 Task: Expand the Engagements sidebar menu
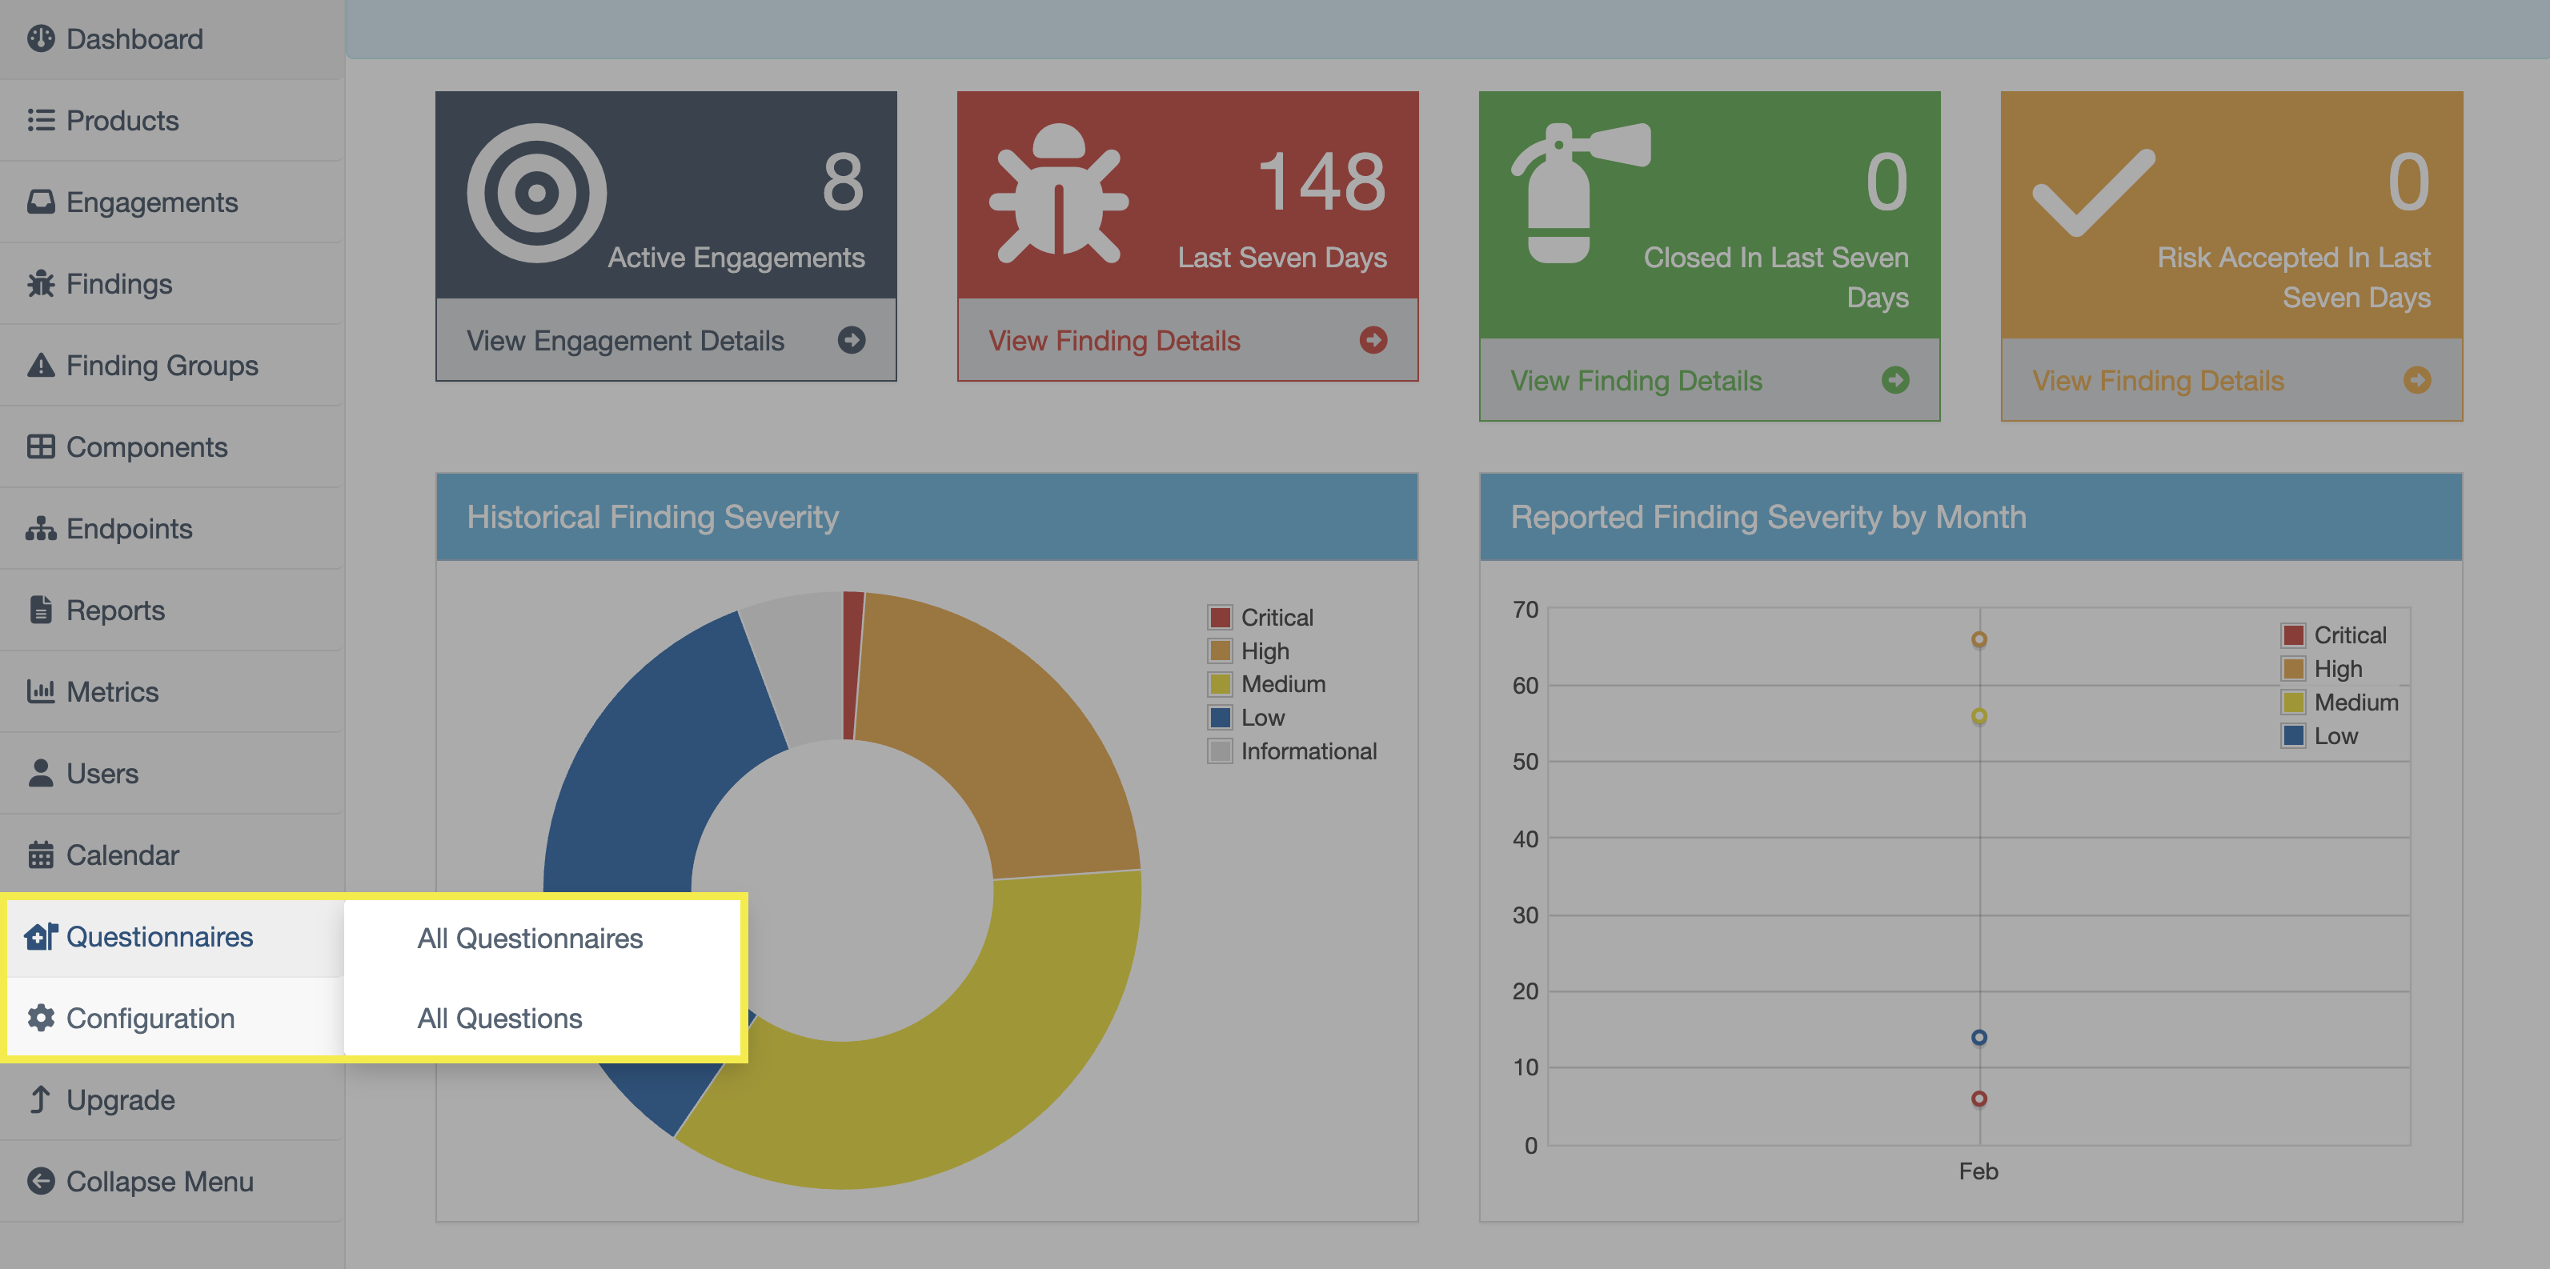point(151,202)
